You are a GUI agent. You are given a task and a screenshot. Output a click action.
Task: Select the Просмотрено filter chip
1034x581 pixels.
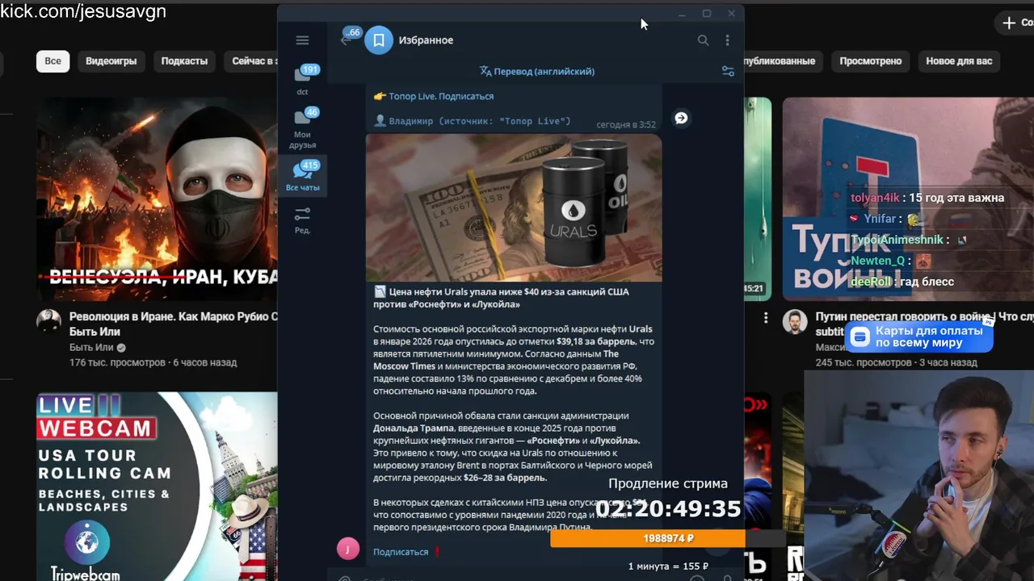click(x=870, y=61)
